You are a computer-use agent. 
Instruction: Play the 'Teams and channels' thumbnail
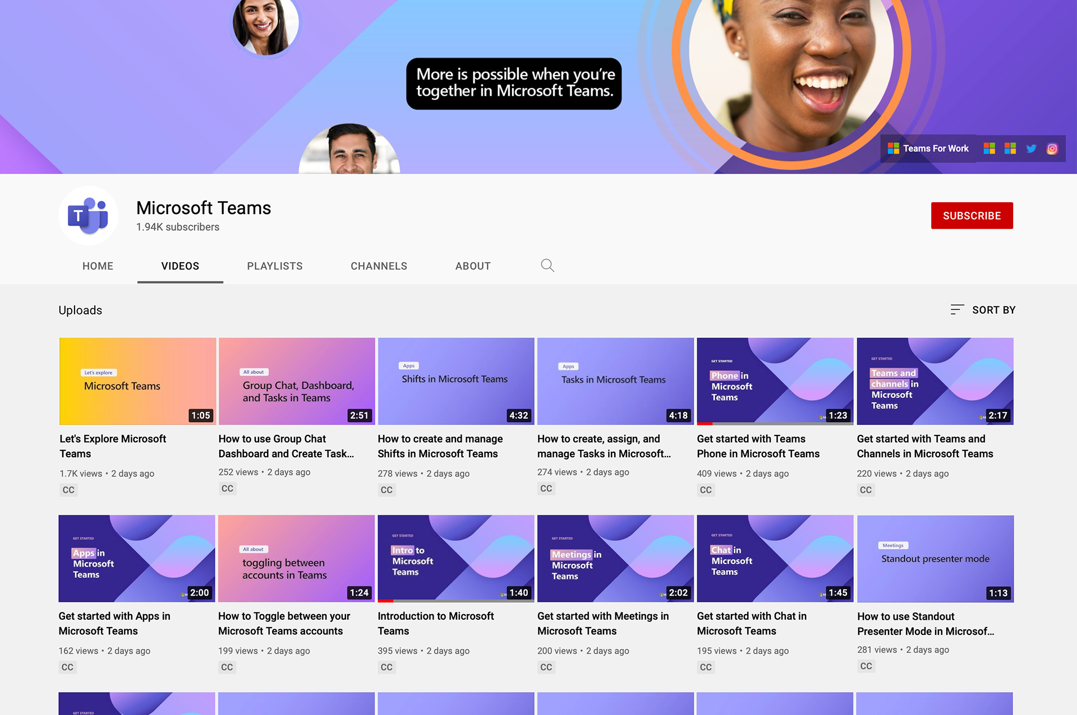(x=935, y=381)
